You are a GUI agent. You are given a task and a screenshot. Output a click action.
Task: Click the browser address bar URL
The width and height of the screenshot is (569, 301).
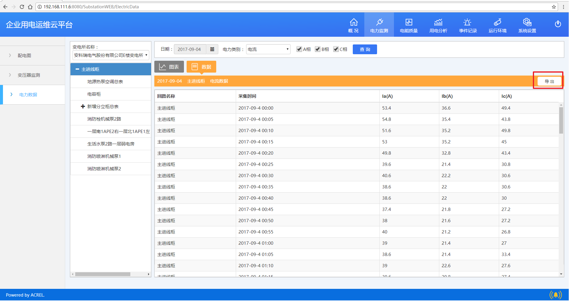point(91,7)
